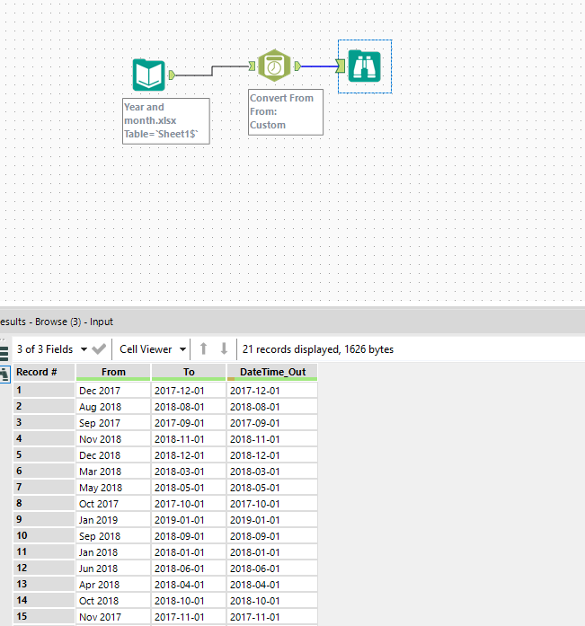Select cell 'Dec 2017' in From
Screen dimensions: 585x626
point(113,391)
